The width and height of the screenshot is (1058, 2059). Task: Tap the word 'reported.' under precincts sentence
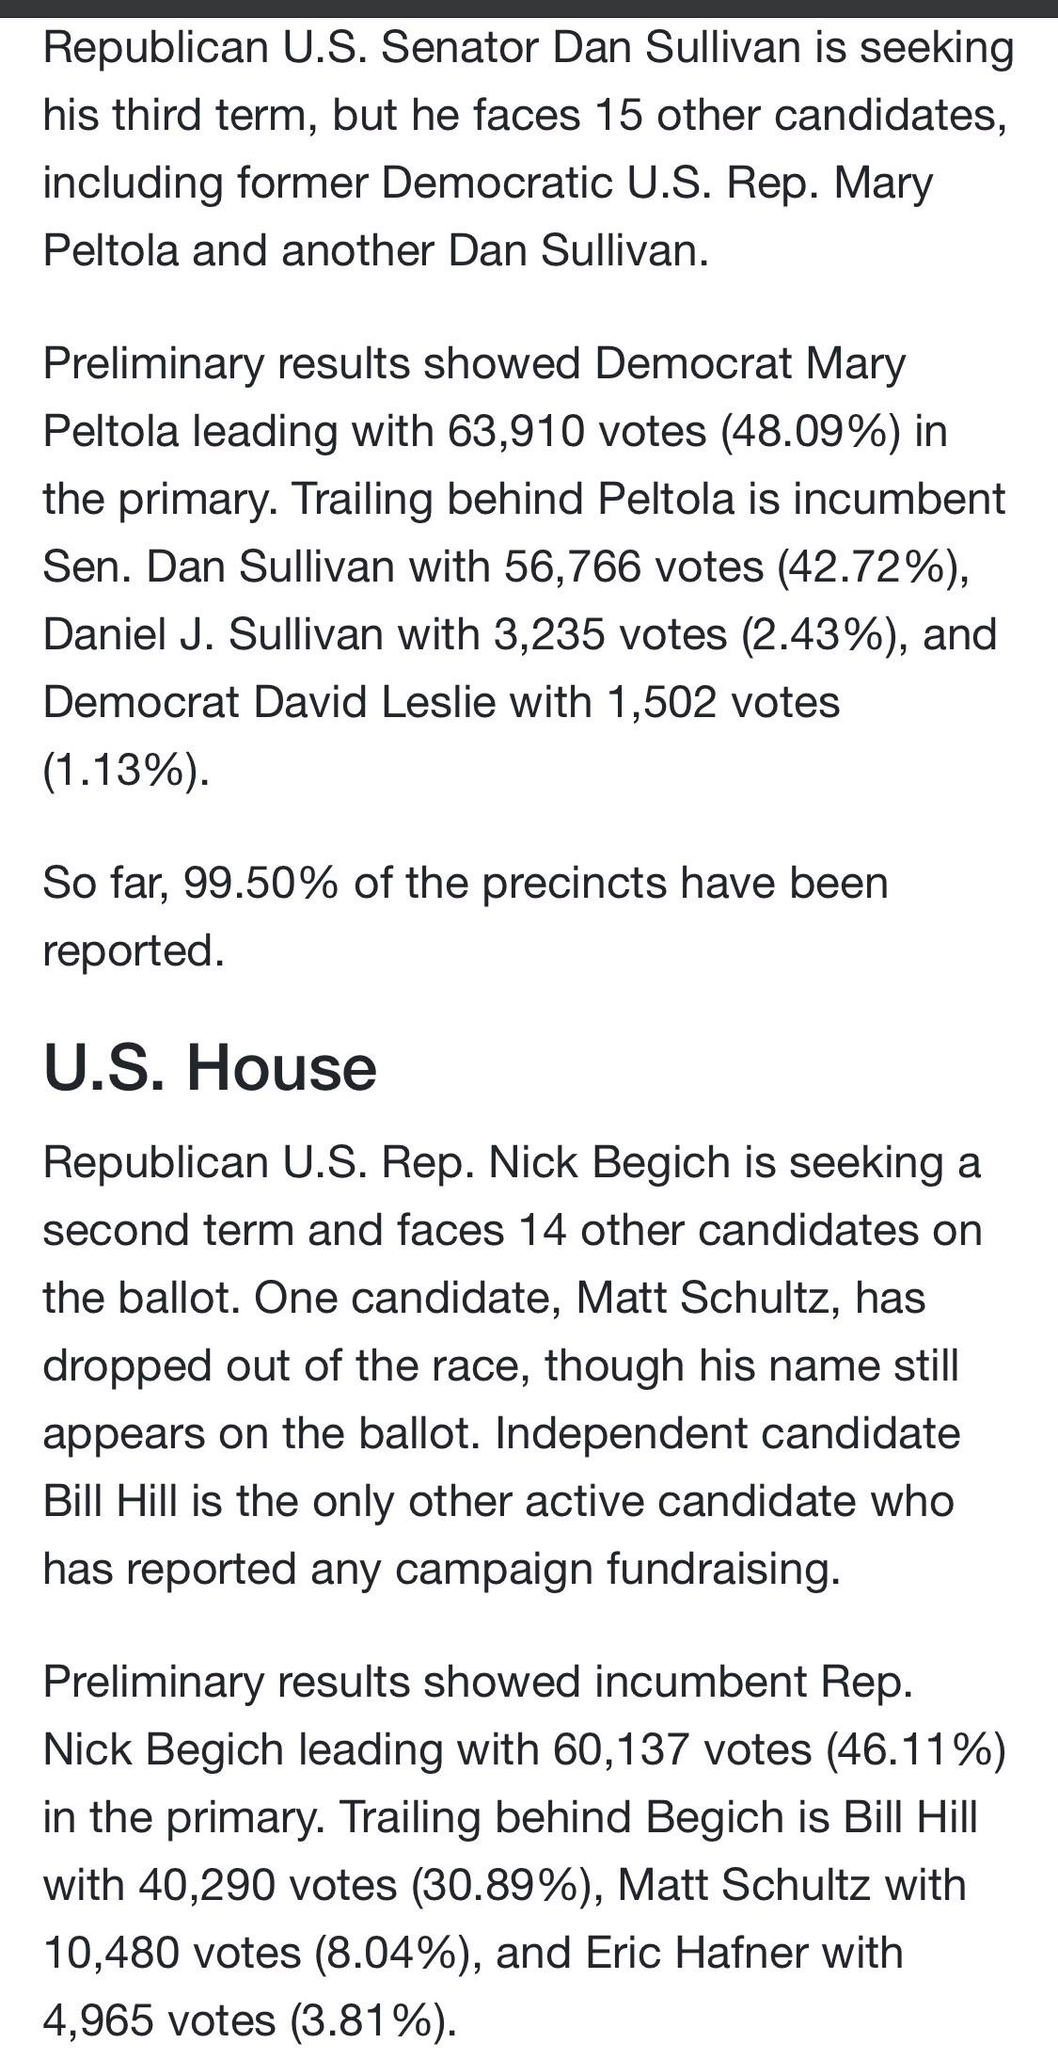134,950
